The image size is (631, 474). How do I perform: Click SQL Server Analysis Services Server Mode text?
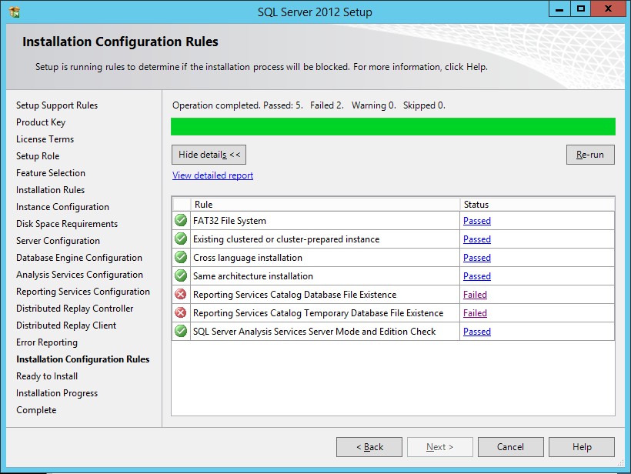pyautogui.click(x=314, y=331)
